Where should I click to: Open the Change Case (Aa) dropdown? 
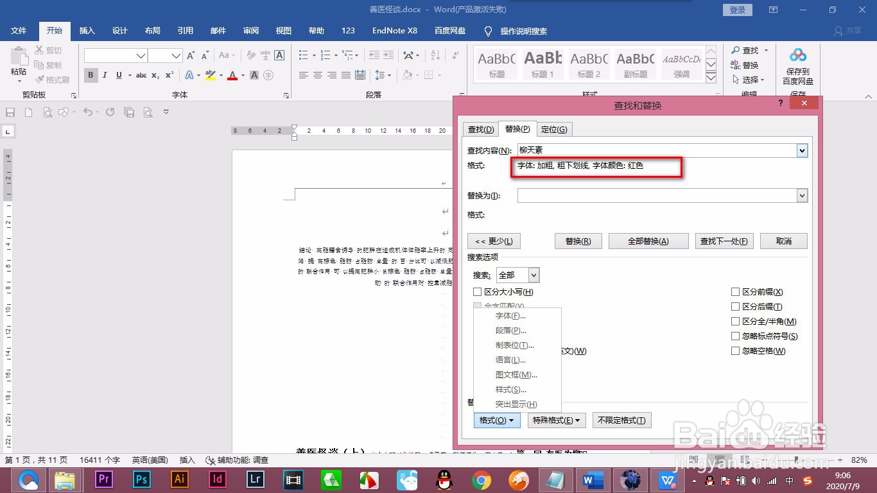[x=227, y=56]
